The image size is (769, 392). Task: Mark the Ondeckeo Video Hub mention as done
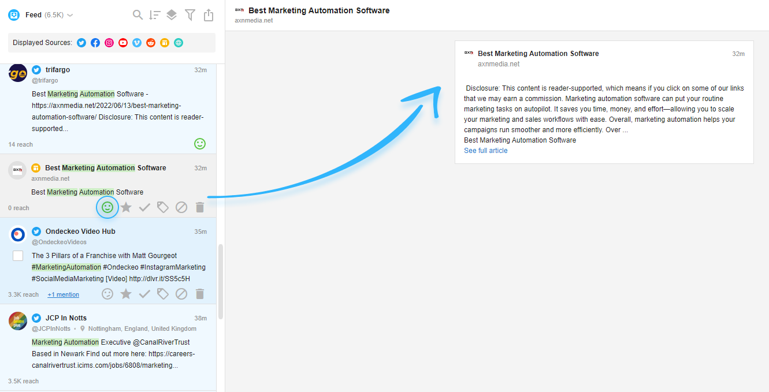(144, 294)
